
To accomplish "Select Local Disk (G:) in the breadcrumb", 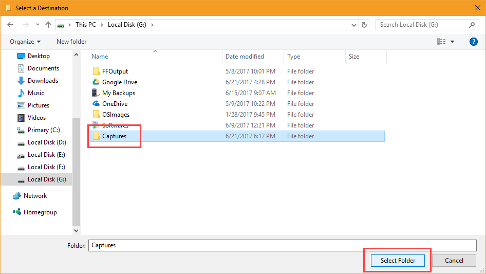I will click(127, 25).
